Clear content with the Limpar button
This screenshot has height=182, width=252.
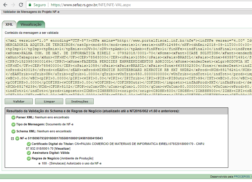49,101
